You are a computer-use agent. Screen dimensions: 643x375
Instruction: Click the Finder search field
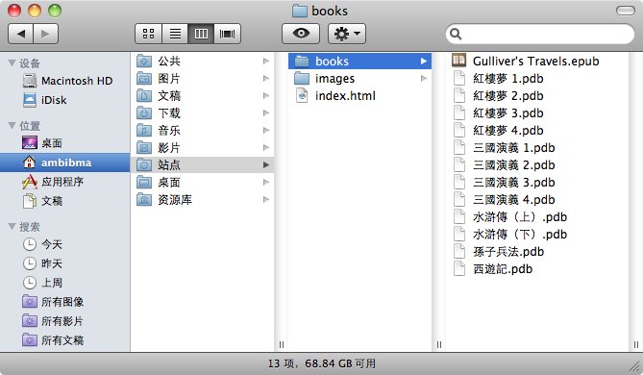(x=539, y=34)
